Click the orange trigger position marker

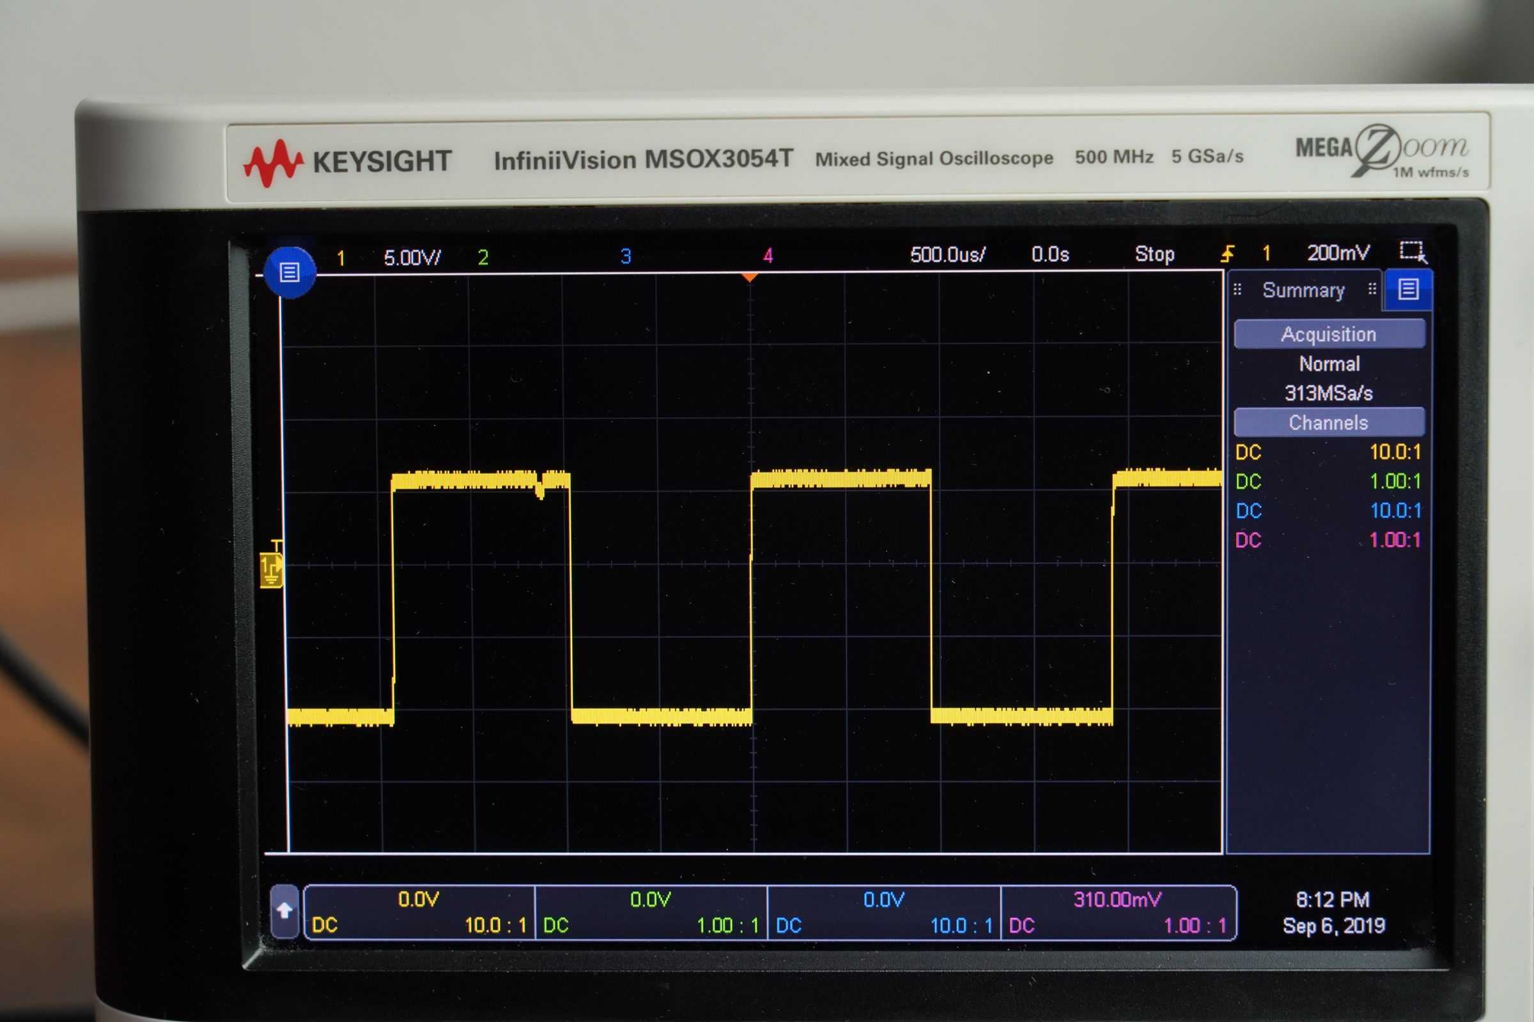748,278
